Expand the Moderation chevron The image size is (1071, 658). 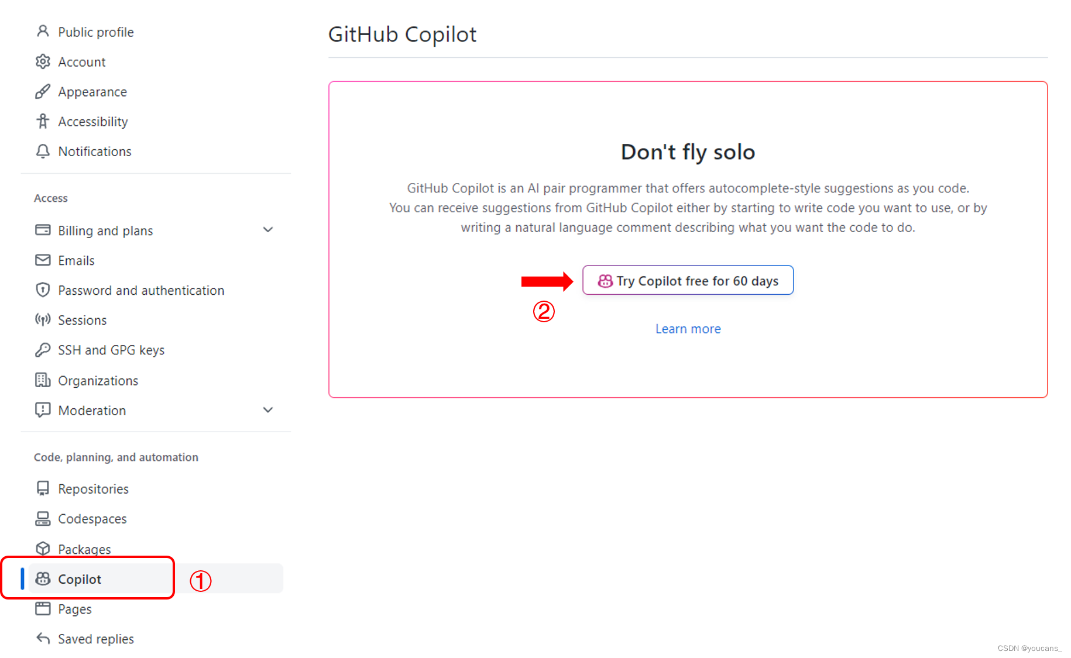(268, 410)
